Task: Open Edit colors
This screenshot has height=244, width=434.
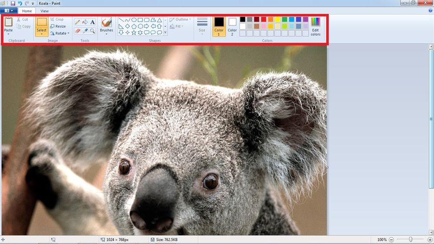Action: pos(316,26)
